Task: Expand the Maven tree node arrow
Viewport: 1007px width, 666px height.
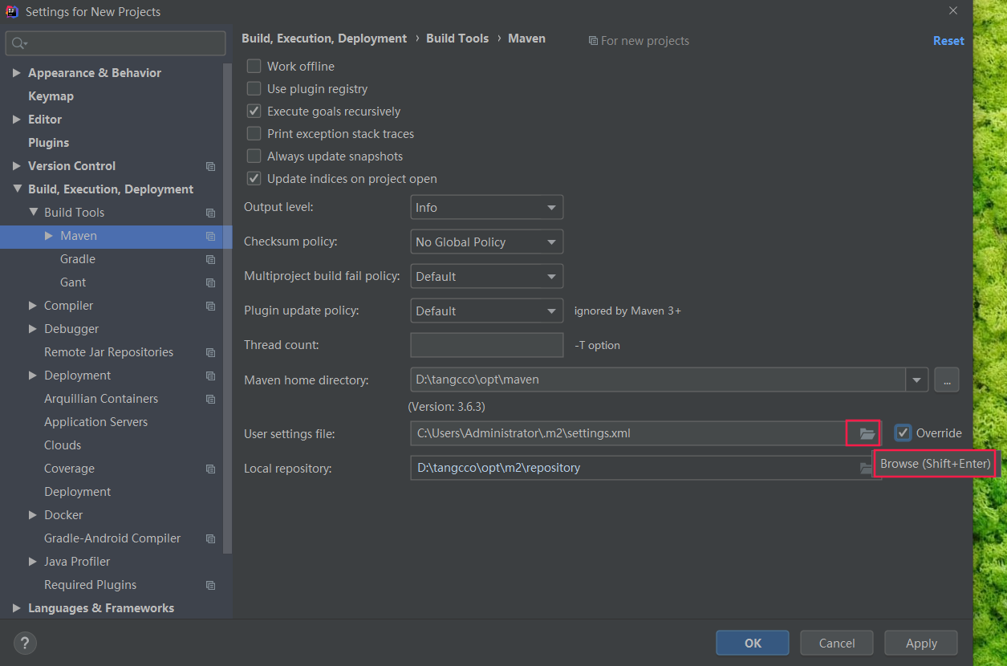Action: (49, 236)
